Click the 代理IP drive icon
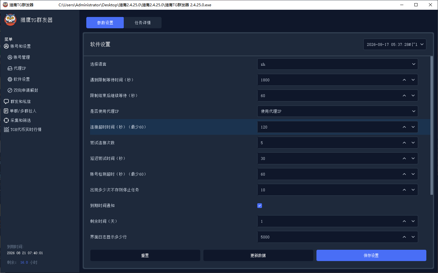The image size is (438, 273). 10,68
